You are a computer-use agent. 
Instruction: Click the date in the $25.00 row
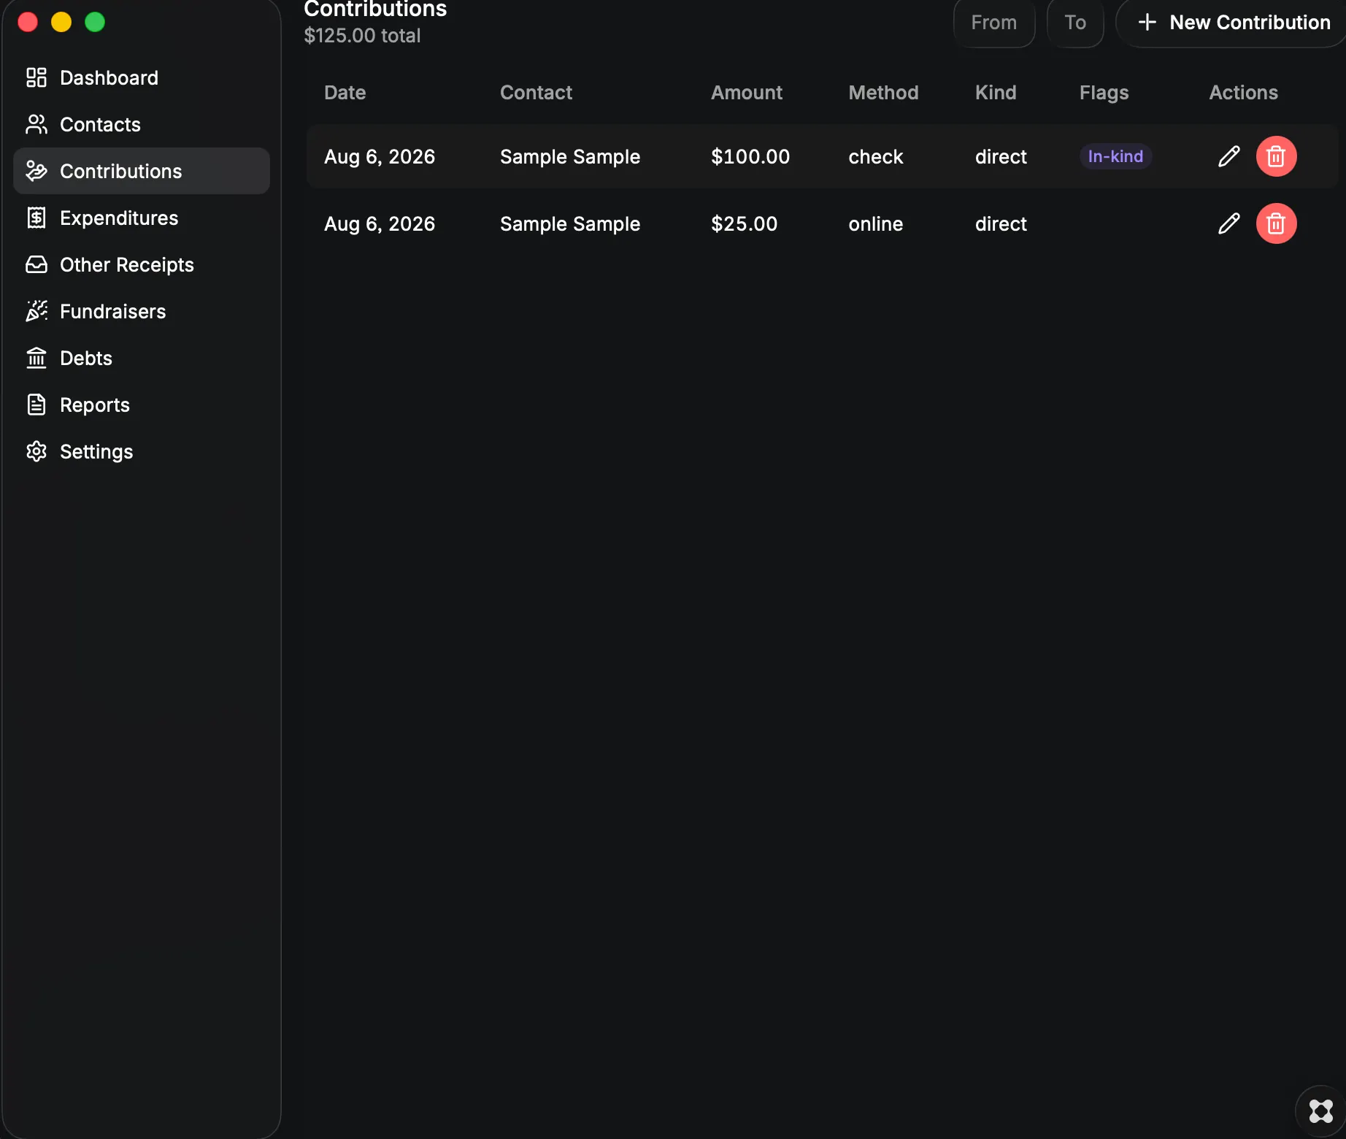point(380,223)
